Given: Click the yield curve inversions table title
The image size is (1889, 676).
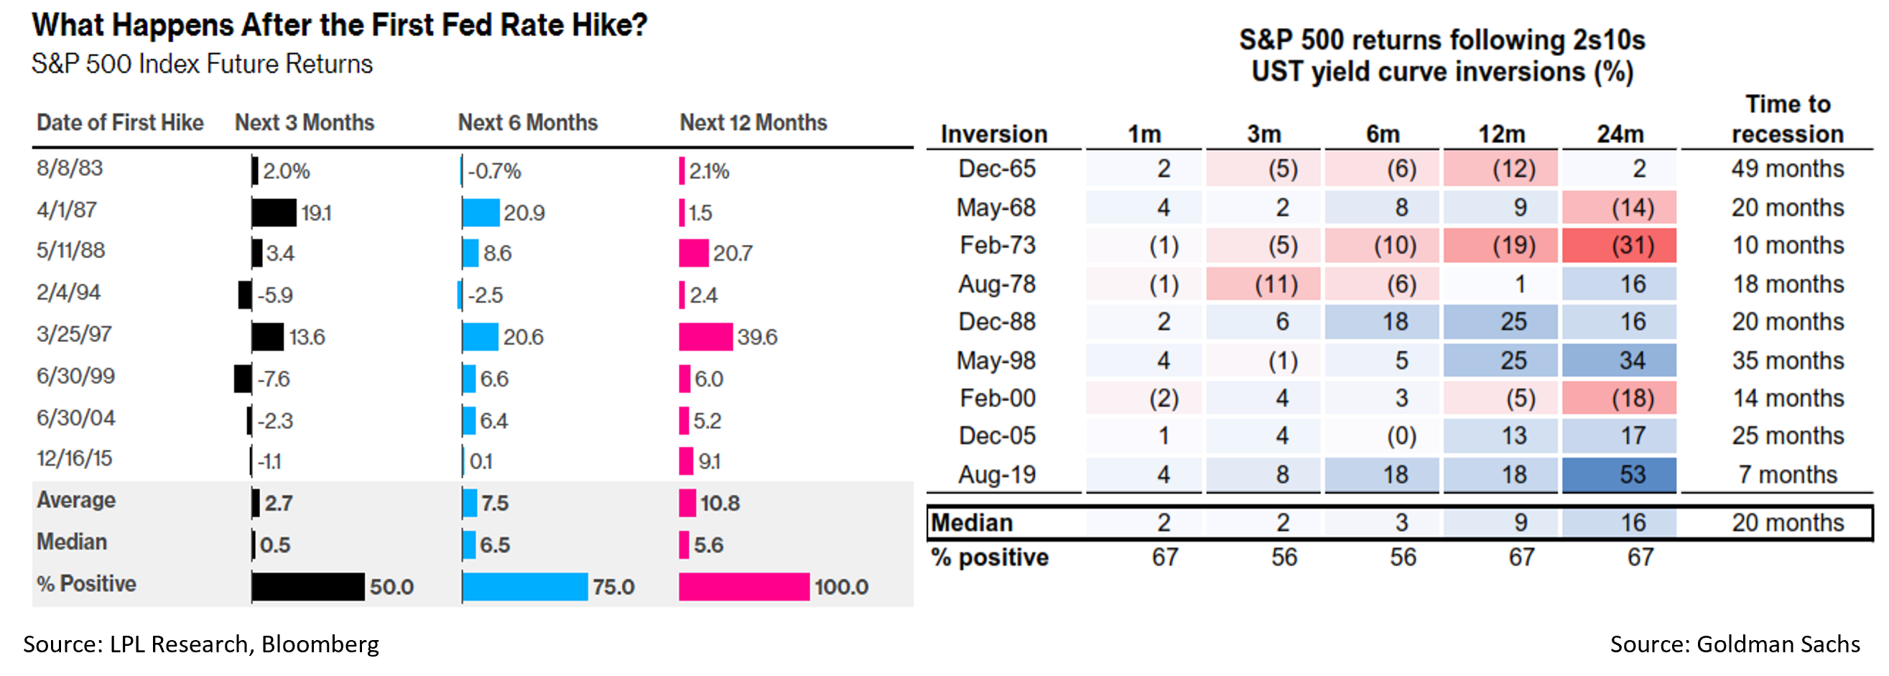Looking at the screenshot, I should [1442, 56].
